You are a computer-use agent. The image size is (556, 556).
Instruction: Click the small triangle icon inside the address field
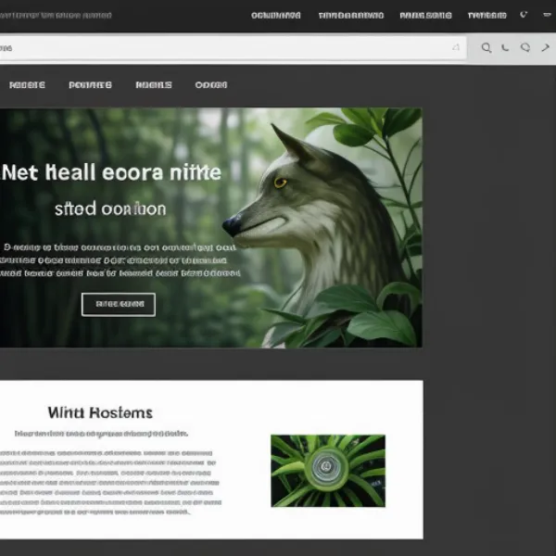(456, 47)
